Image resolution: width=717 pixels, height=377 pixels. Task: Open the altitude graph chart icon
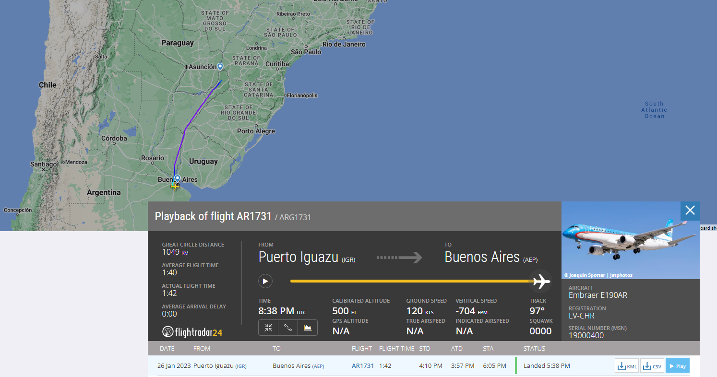[x=308, y=328]
